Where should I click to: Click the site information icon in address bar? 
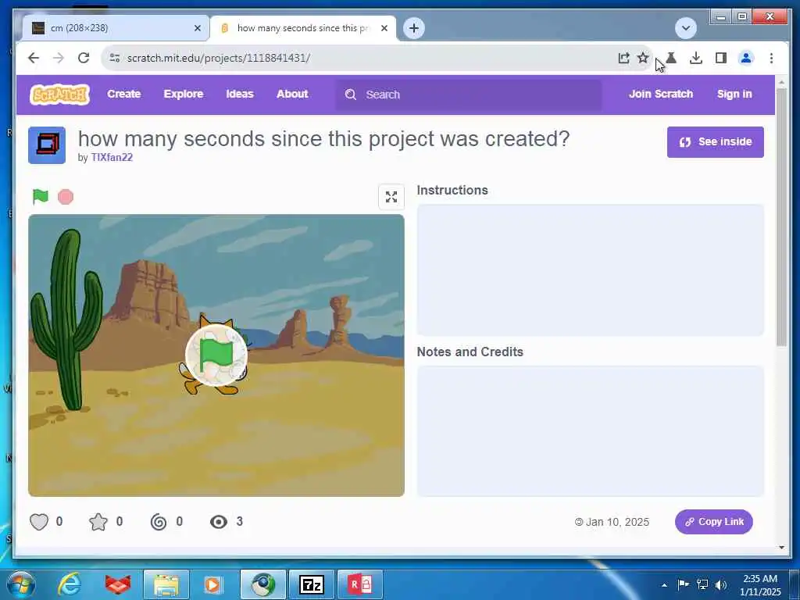[x=115, y=58]
